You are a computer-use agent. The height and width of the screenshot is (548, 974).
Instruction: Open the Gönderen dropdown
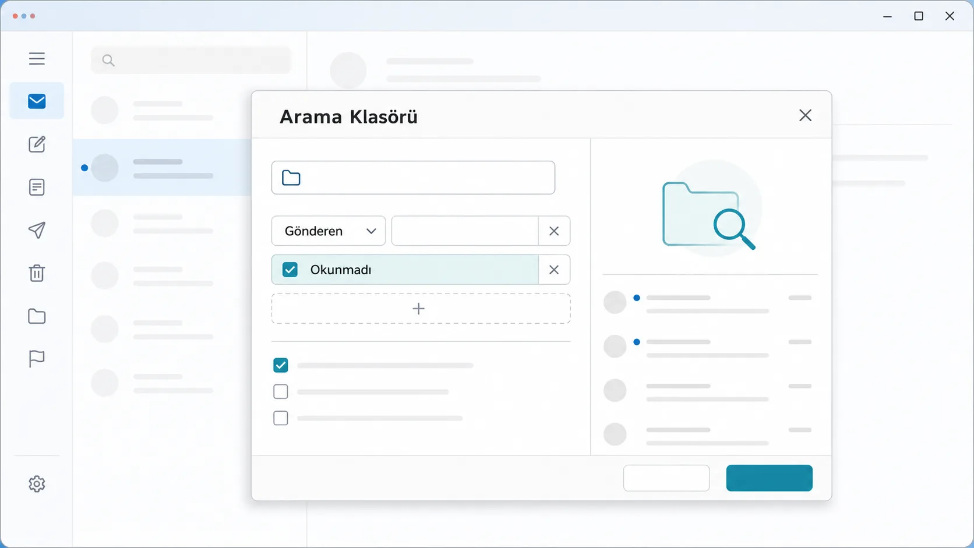(329, 231)
